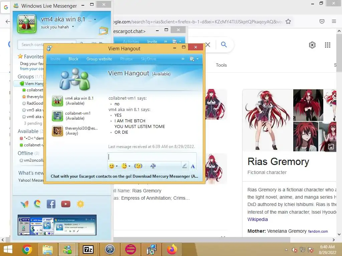The height and width of the screenshot is (256, 342).
Task: Click Invite in Viem Hangout toolbar
Action: point(55,59)
